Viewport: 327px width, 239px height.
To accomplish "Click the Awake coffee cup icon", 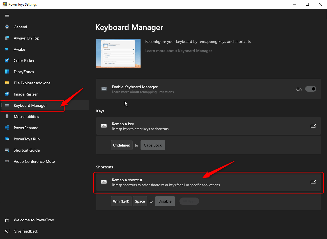I will click(7, 49).
